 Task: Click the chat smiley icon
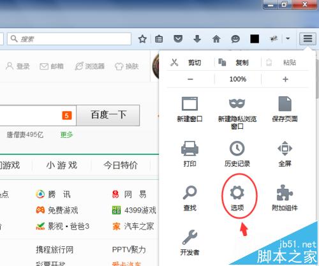coord(235,39)
